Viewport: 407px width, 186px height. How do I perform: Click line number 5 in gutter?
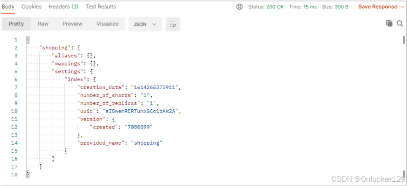pos(16,72)
